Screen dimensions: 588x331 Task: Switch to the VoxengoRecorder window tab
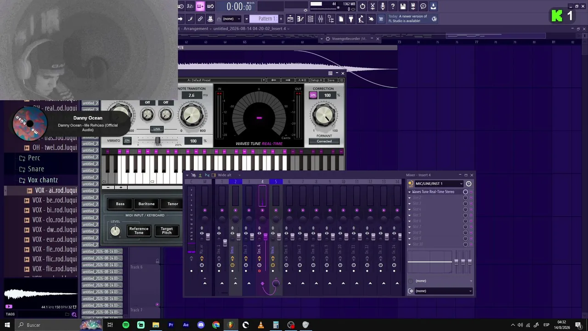(x=349, y=39)
